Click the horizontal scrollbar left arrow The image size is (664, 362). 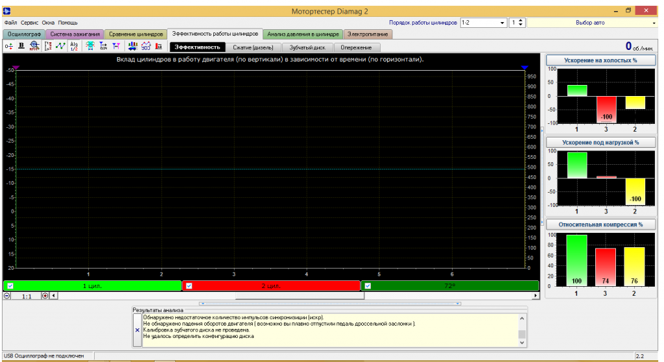point(54,296)
